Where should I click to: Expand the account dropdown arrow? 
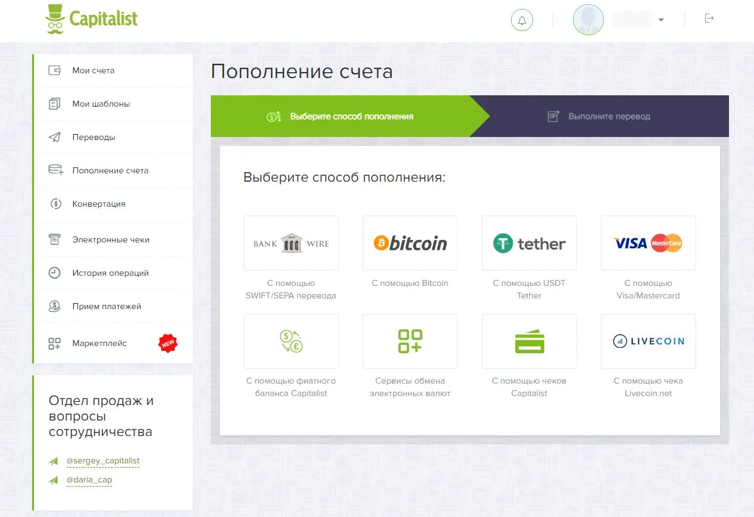(x=661, y=20)
